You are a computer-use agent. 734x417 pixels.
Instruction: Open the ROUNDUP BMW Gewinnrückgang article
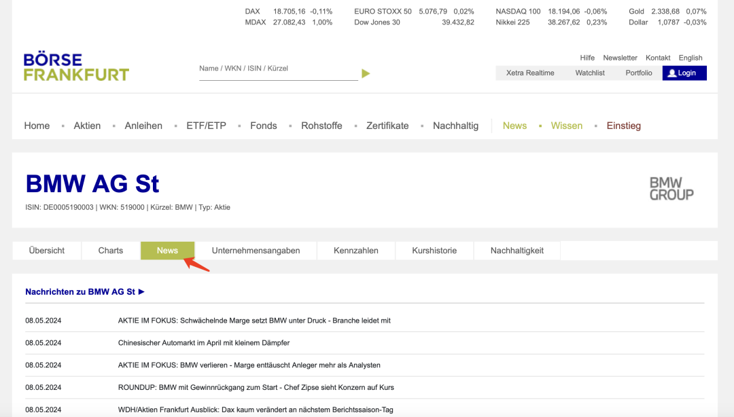pos(256,387)
